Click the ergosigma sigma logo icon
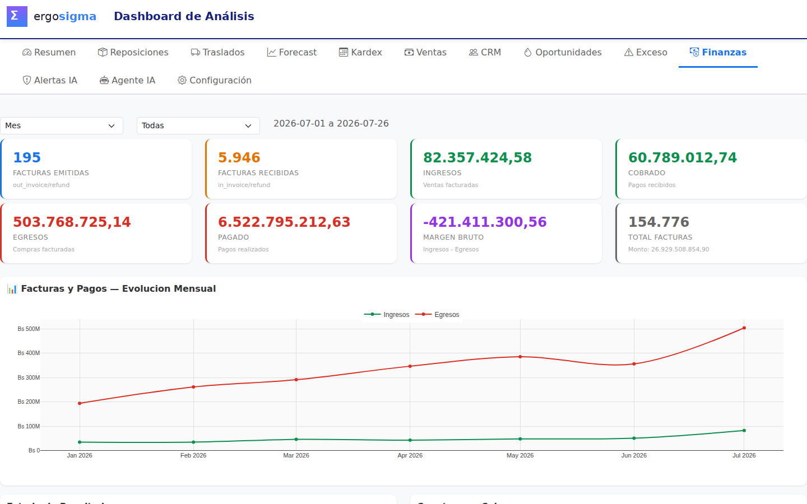The height and width of the screenshot is (504, 807). (17, 16)
